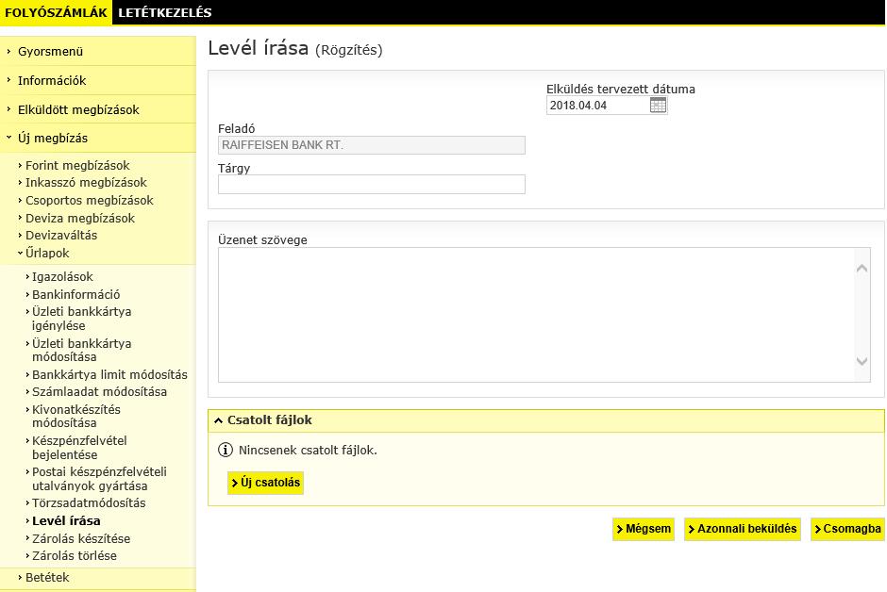
Task: Click the Azonnali beküldés button
Action: pos(743,529)
